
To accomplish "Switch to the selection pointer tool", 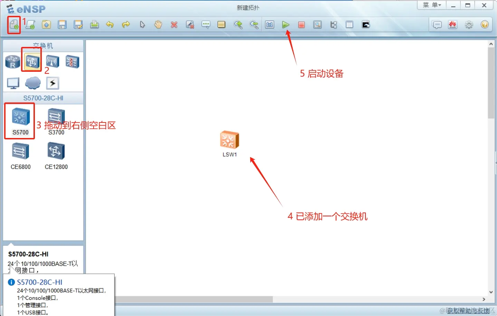I will 142,24.
